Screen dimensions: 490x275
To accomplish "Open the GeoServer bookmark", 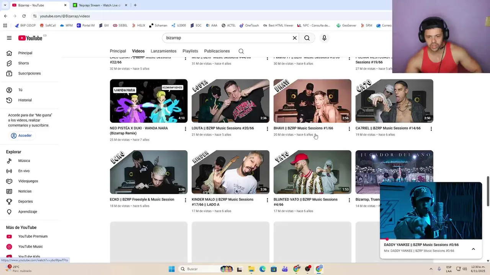I will click(x=346, y=26).
